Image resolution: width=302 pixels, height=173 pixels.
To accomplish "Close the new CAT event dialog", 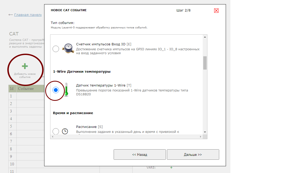I will [216, 11].
